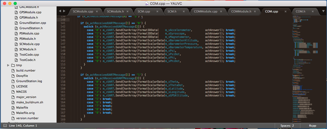327x129 pixels.
Task: Close the SCModule.cpp tab
Action: click(97, 12)
